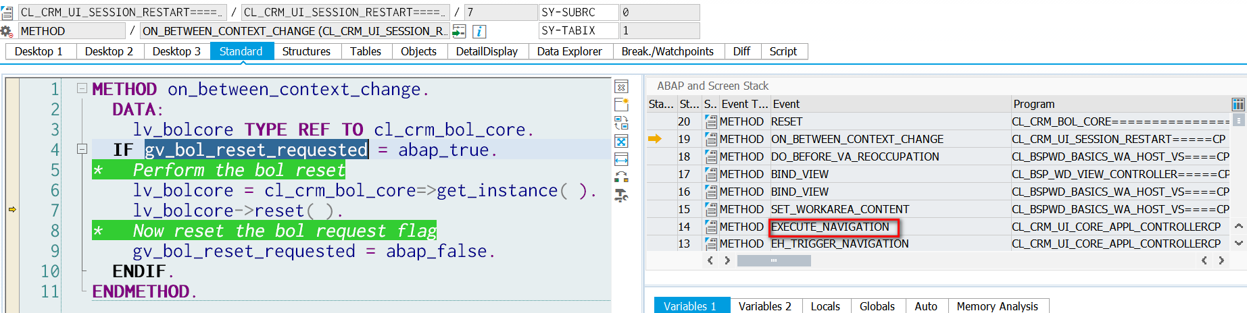Image resolution: width=1247 pixels, height=313 pixels.
Task: Open the stack column layout icon
Action: pyautogui.click(x=1238, y=104)
